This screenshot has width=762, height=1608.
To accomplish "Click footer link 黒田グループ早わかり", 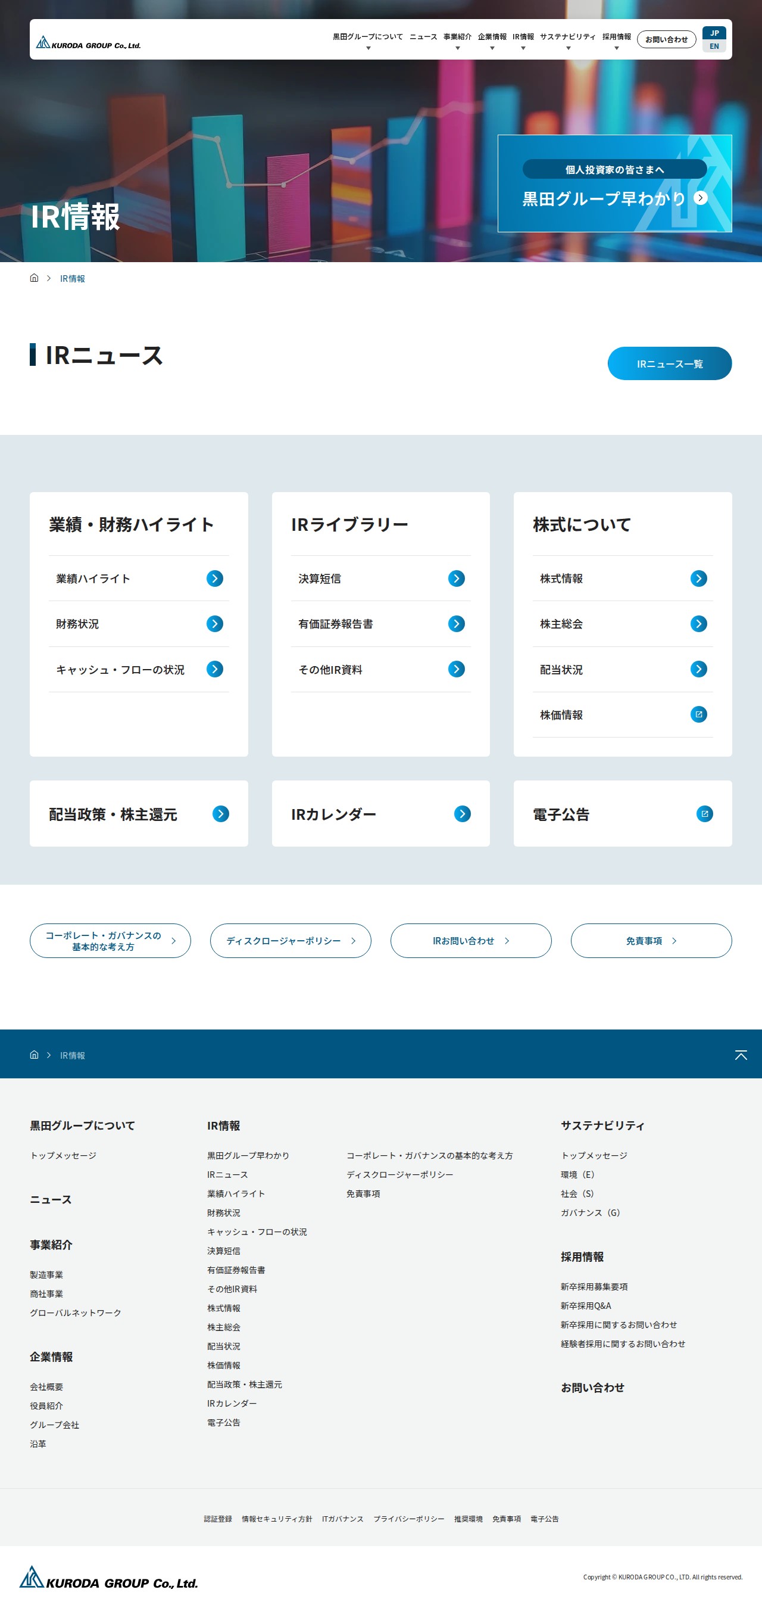I will point(248,1155).
